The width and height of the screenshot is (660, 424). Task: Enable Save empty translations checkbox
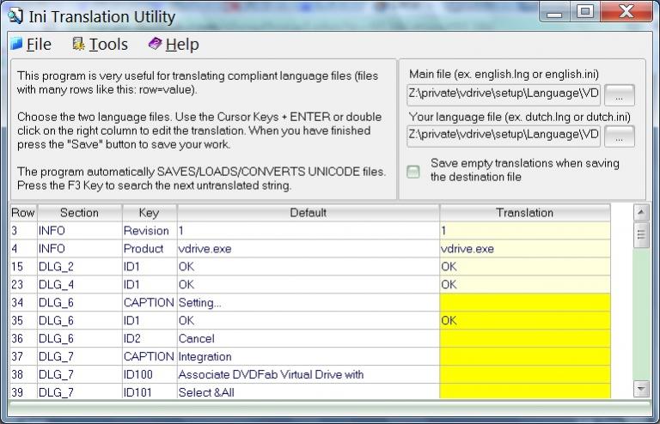click(x=413, y=171)
